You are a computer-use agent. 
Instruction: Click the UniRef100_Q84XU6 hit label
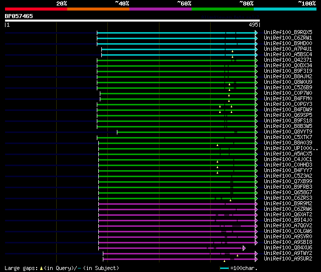(288, 247)
